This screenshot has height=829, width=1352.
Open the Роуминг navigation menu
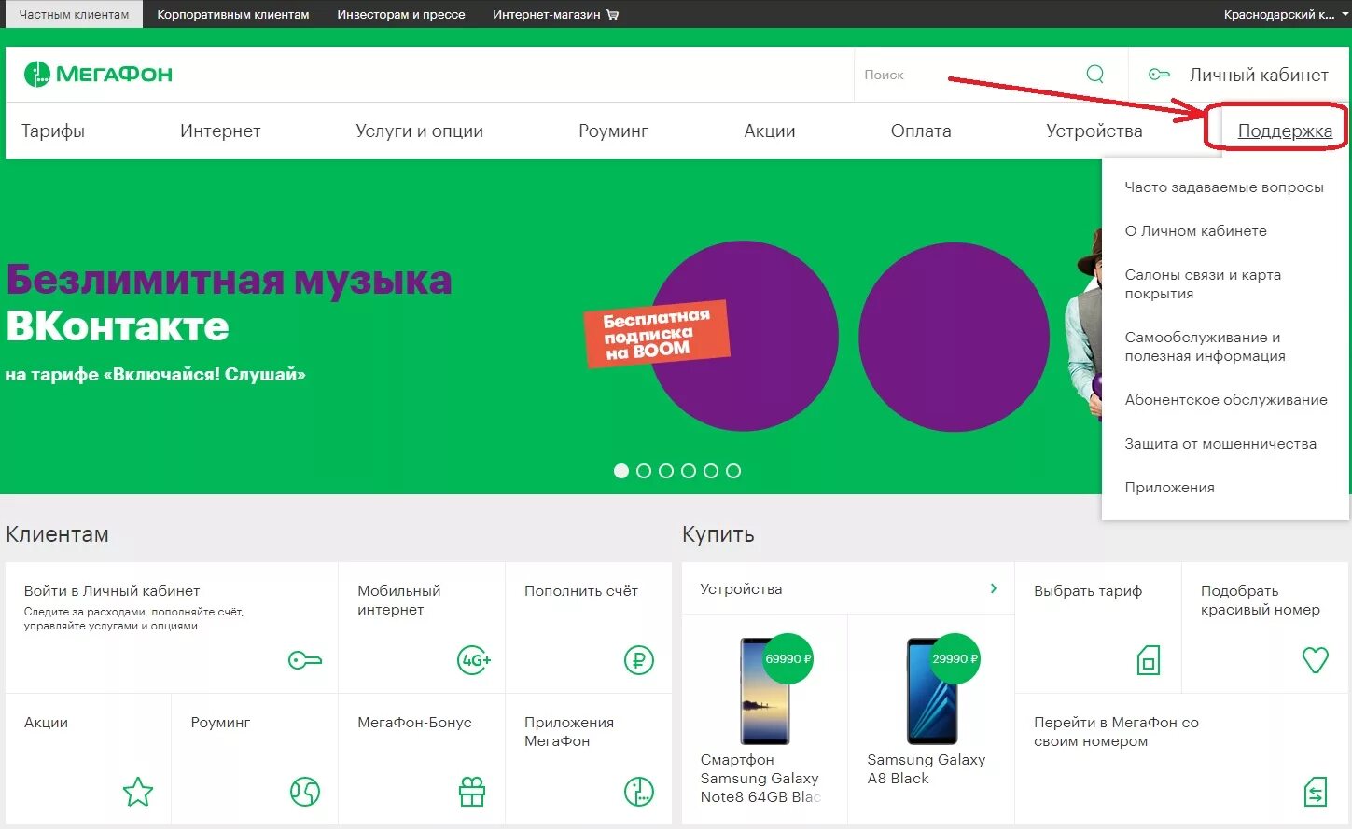coord(613,131)
